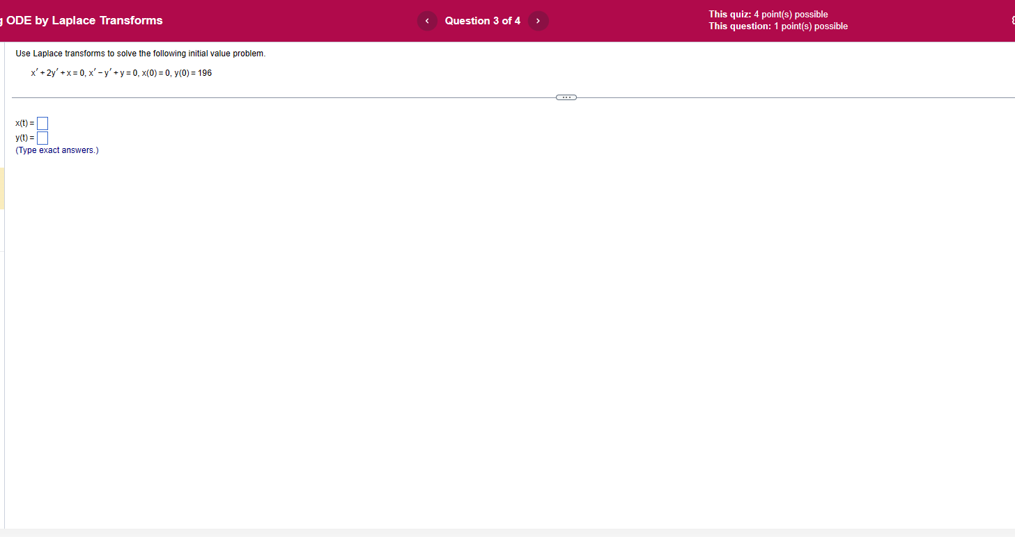Click the initial value problem equation

pyautogui.click(x=121, y=73)
